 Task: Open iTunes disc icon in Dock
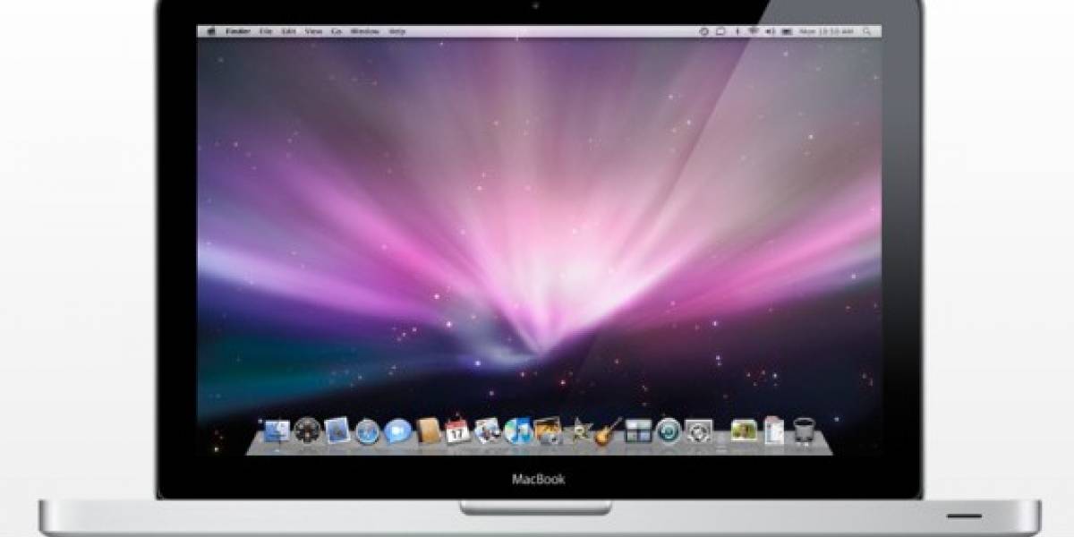tap(517, 431)
